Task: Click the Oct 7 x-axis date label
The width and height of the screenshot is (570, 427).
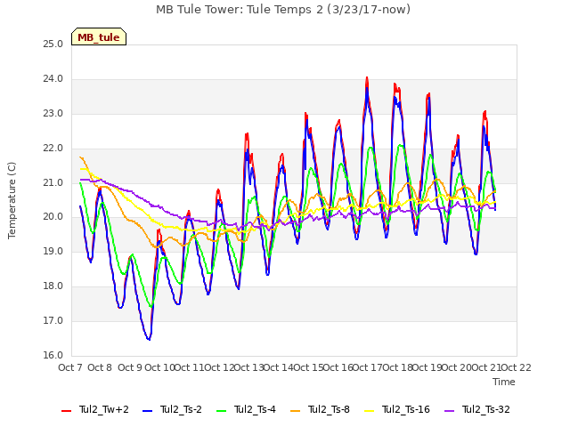Action: tap(70, 367)
